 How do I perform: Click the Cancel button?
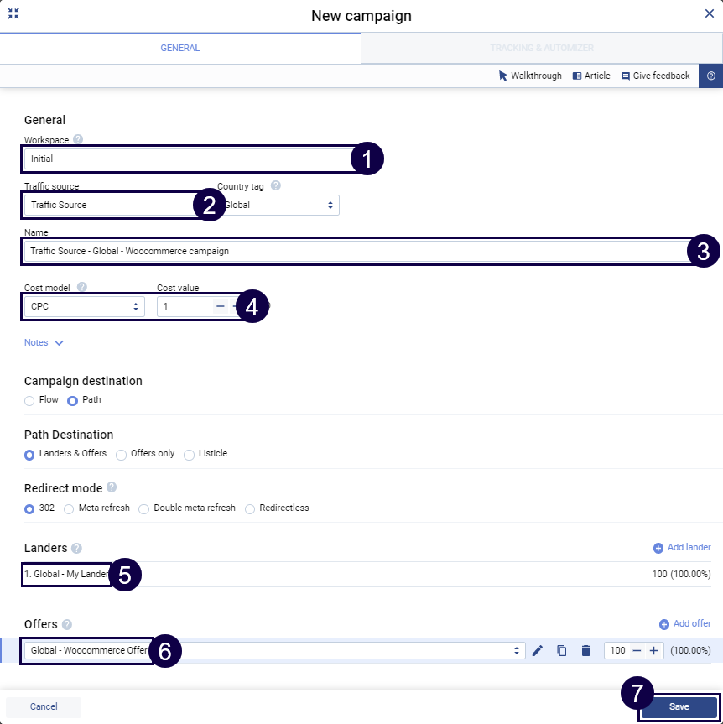[44, 707]
